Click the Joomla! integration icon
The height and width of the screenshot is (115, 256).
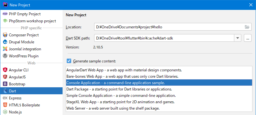(x=5, y=49)
